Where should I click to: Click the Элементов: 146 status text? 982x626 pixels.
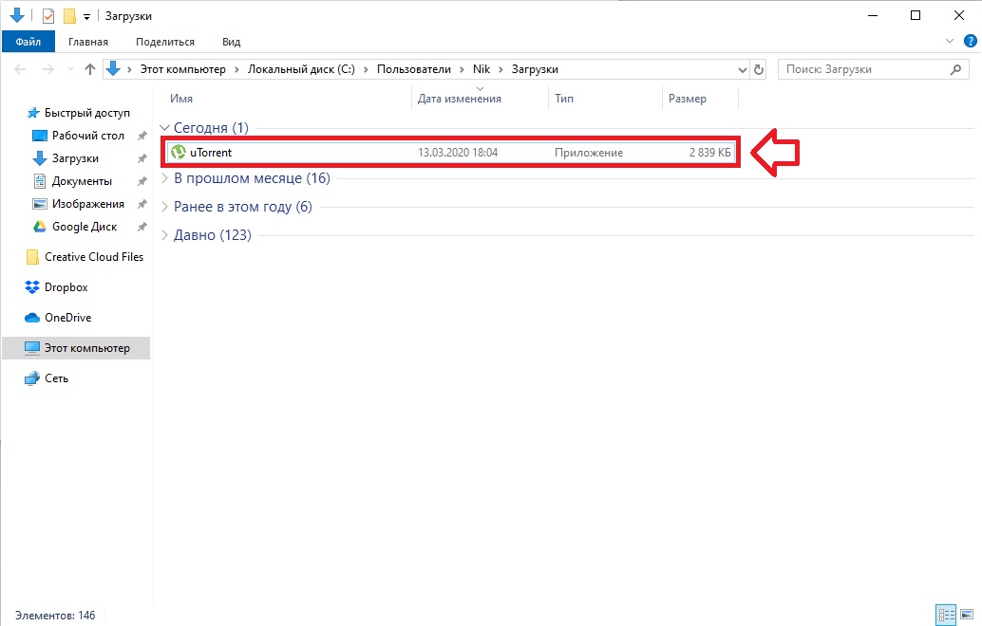[x=55, y=616]
